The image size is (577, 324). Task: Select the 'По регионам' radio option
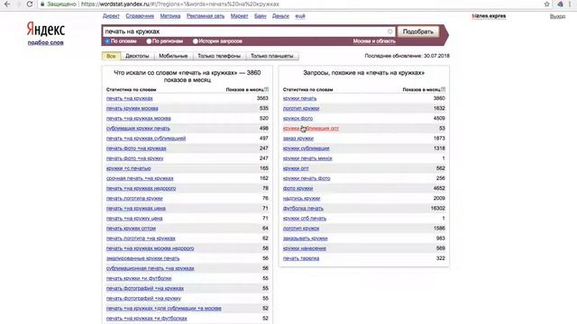tap(149, 41)
